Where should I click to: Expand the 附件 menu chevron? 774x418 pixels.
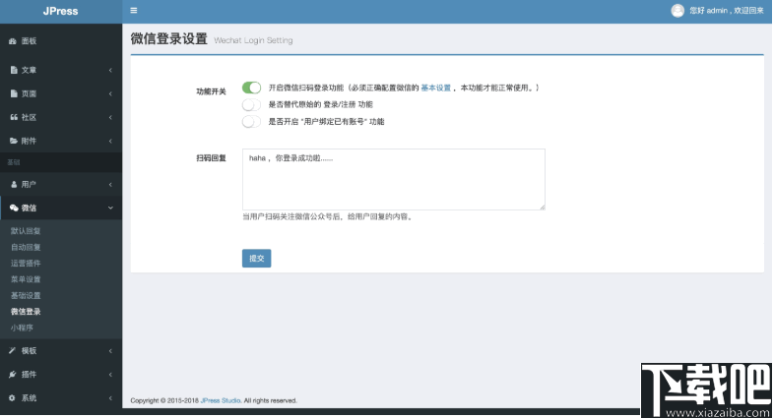point(110,141)
